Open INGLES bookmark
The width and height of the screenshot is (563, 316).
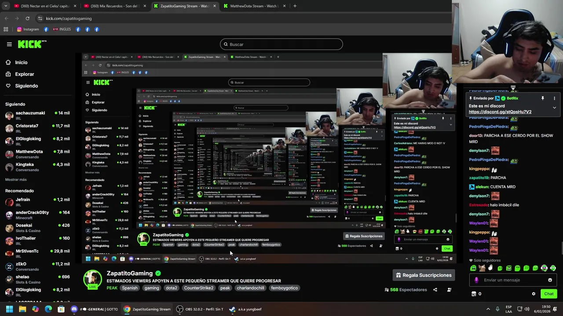tap(62, 29)
